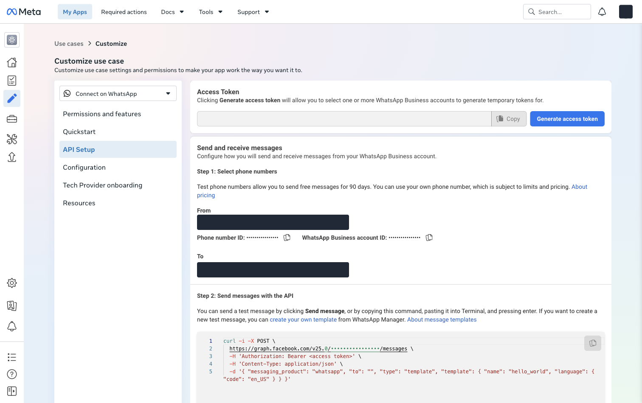Click the 'Customize' breadcrumb label
This screenshot has width=642, height=403.
point(111,44)
